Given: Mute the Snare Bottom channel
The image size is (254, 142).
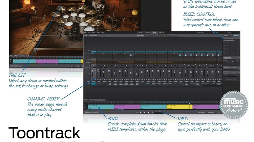Looking at the screenshot, I should [132, 79].
